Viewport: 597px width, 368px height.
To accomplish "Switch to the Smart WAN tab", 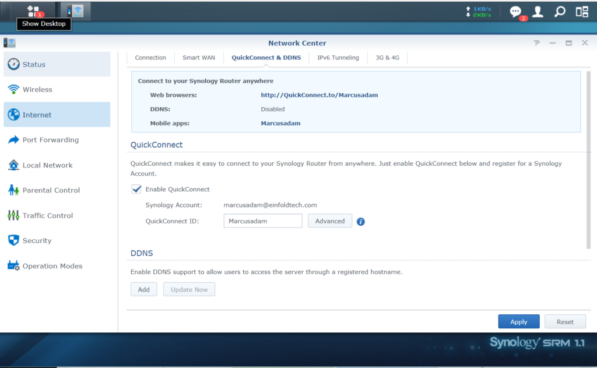I will click(199, 58).
